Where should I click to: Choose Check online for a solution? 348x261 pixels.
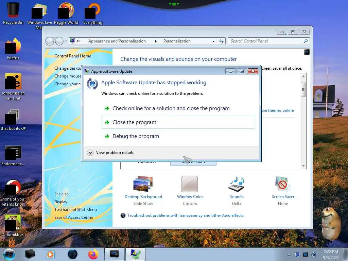[x=178, y=108]
